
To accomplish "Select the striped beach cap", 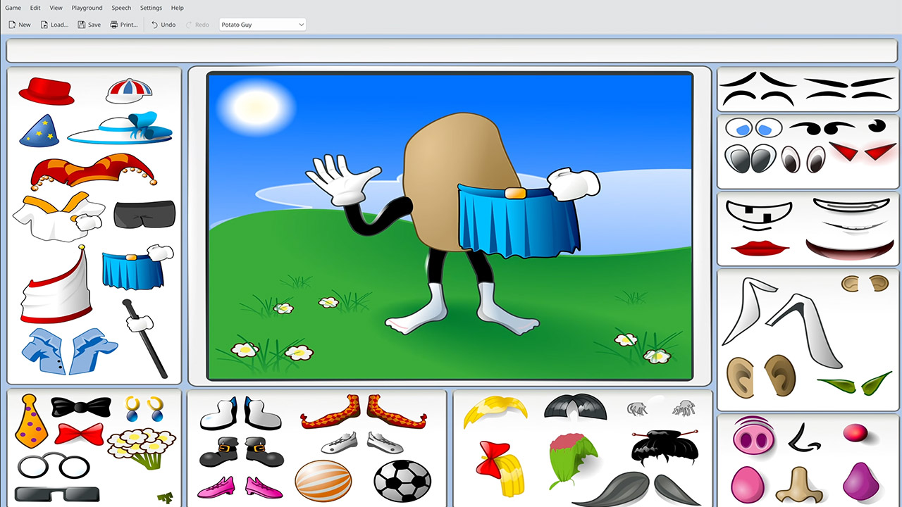I will [x=129, y=90].
